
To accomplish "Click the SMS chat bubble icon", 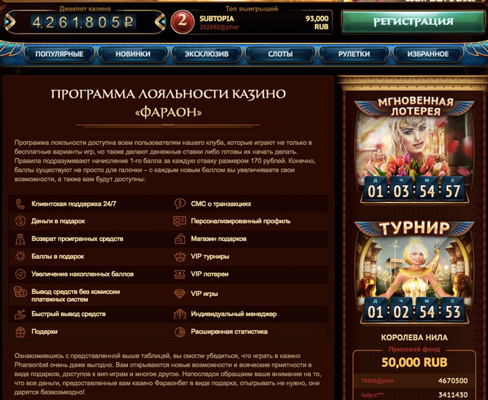I will [x=179, y=204].
